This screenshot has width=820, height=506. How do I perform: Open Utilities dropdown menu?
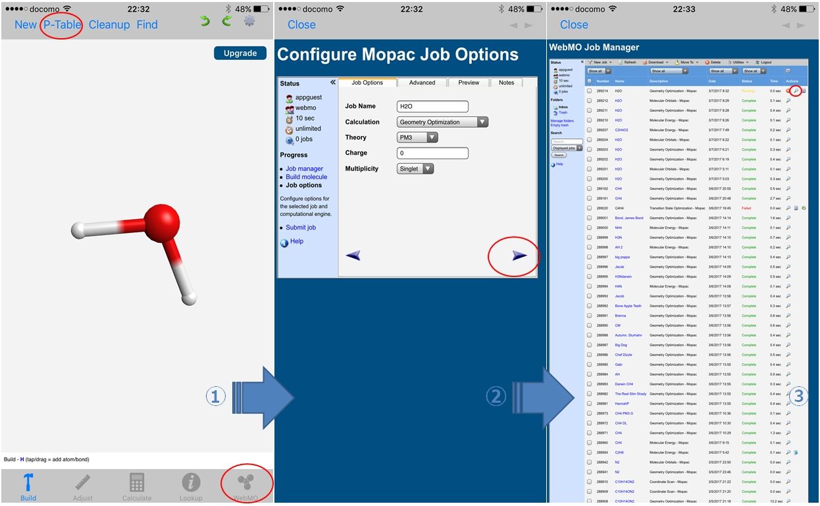click(739, 63)
